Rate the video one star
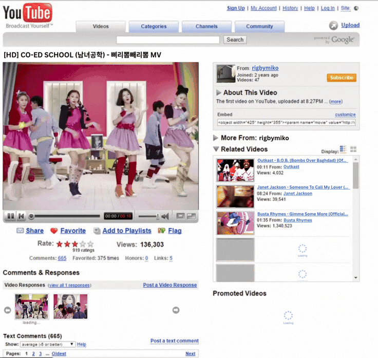The image size is (378, 358). click(x=59, y=244)
